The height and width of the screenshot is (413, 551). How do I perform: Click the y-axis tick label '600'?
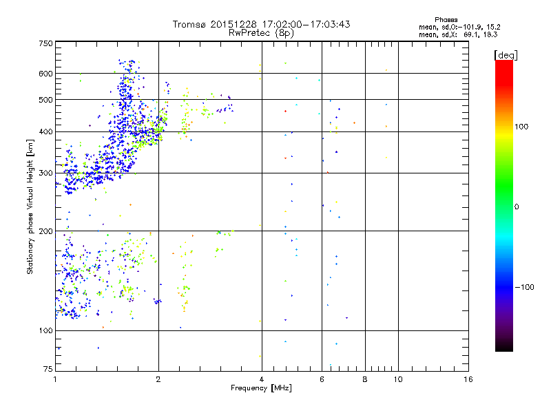point(45,74)
